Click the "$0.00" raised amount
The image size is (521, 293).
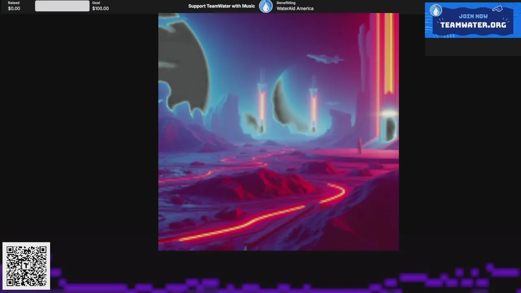14,9
